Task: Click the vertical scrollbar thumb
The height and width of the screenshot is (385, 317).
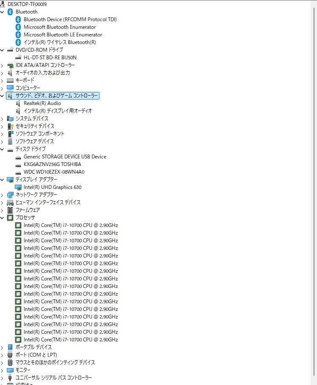Action: [x=314, y=191]
